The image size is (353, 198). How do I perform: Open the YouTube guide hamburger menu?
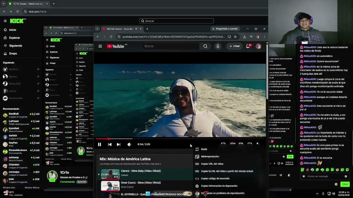coord(100,46)
